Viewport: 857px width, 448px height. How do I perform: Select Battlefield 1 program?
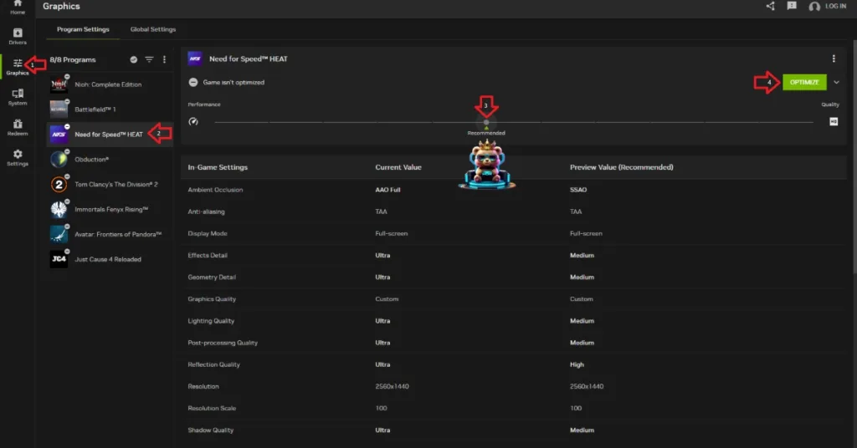[110, 109]
